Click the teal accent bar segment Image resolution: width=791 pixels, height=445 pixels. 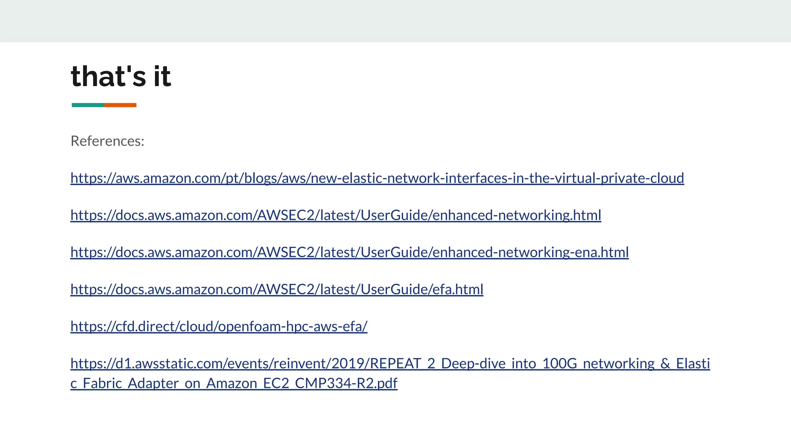pos(88,105)
